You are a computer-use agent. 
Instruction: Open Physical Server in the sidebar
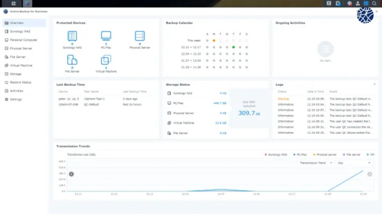pos(24,48)
